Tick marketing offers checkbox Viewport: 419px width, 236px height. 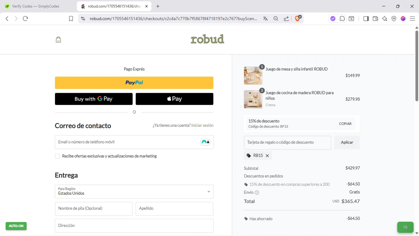pyautogui.click(x=58, y=156)
